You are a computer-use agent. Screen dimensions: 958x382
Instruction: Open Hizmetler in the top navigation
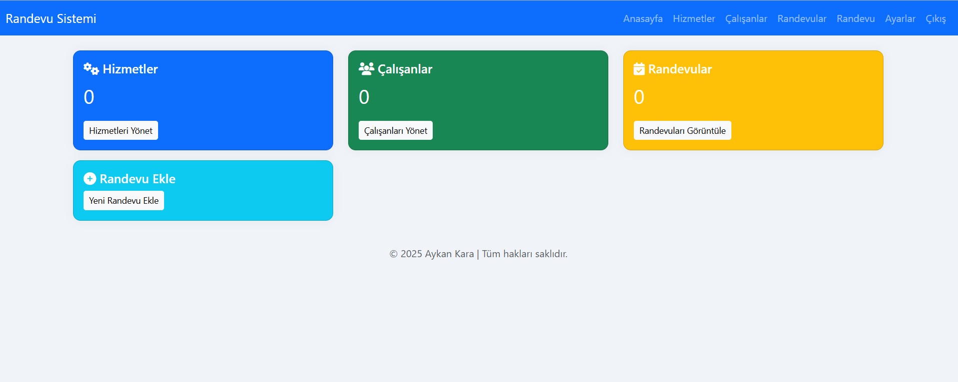693,18
